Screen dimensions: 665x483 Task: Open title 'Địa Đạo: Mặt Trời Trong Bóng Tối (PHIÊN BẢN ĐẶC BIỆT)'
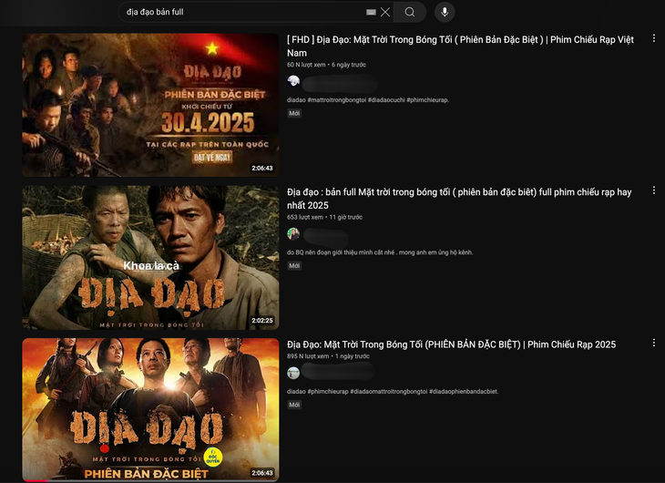[451, 344]
